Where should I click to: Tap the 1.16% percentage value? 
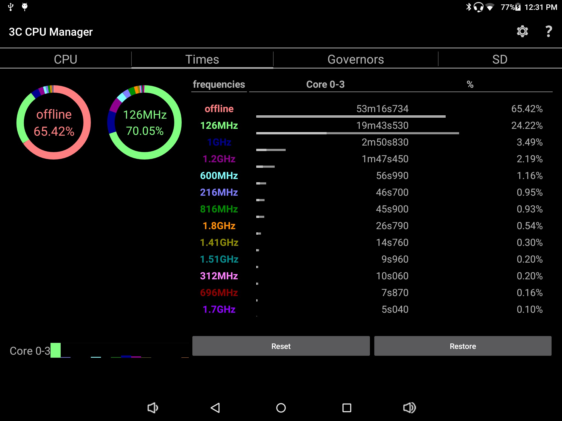pyautogui.click(x=530, y=176)
